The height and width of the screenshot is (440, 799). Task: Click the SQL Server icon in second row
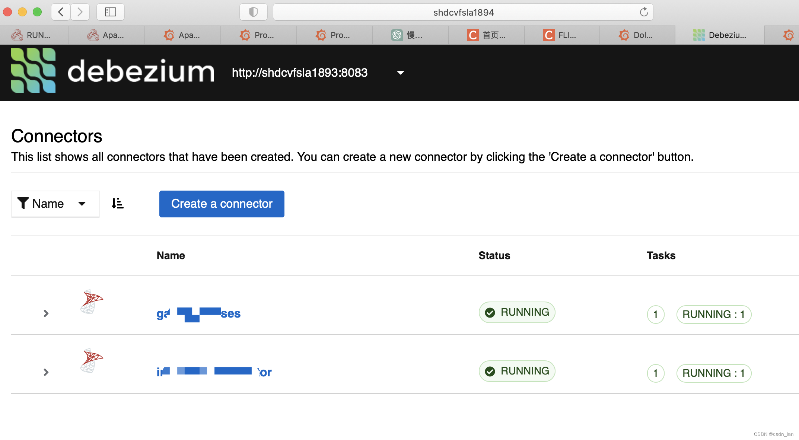[92, 361]
